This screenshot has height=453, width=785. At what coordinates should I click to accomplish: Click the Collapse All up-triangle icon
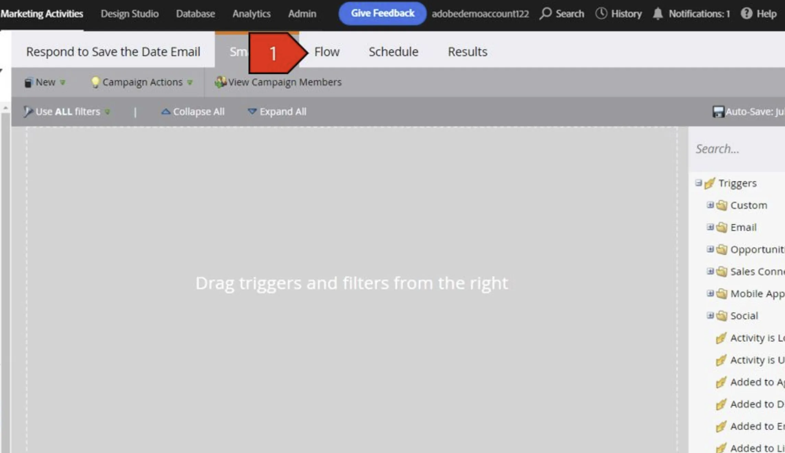click(166, 111)
